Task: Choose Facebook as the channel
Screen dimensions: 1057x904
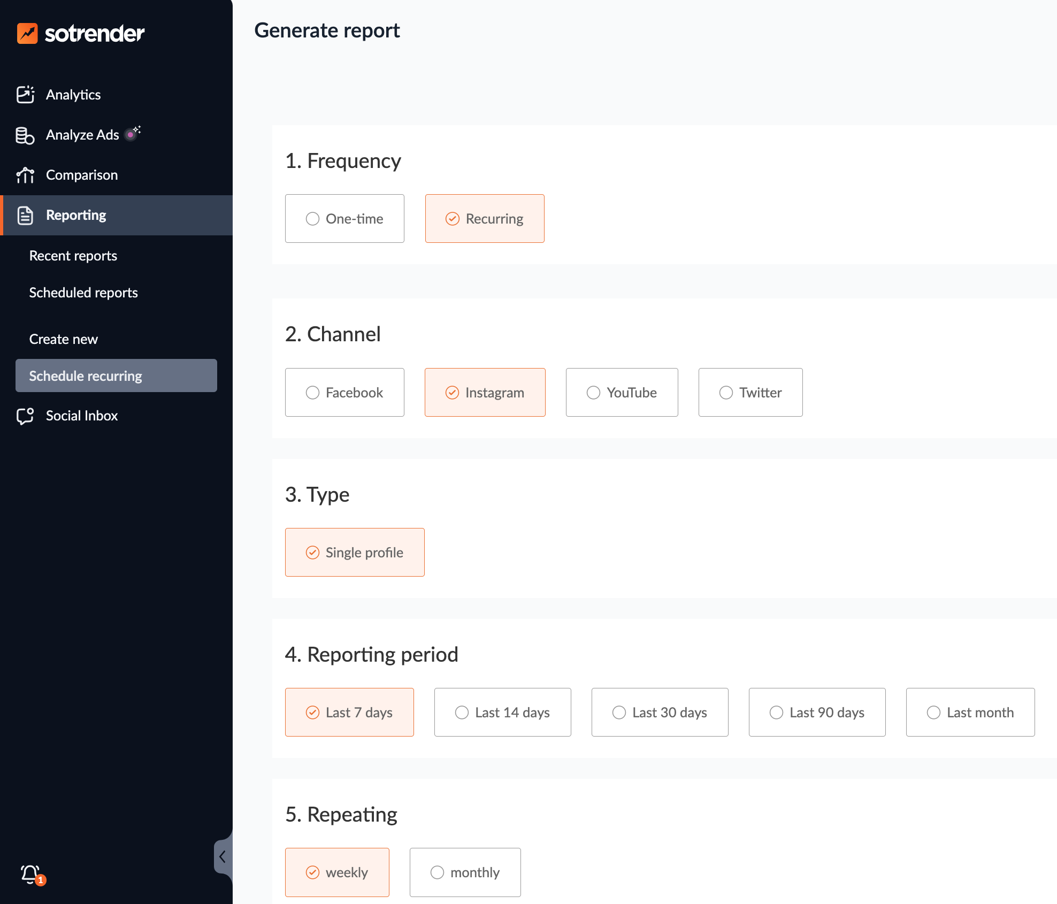Action: tap(344, 393)
